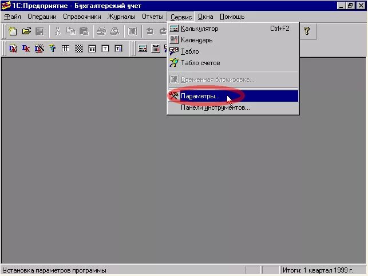The height and width of the screenshot is (276, 368).
Task: Click the Print printer icon
Action: pyautogui.click(x=101, y=31)
